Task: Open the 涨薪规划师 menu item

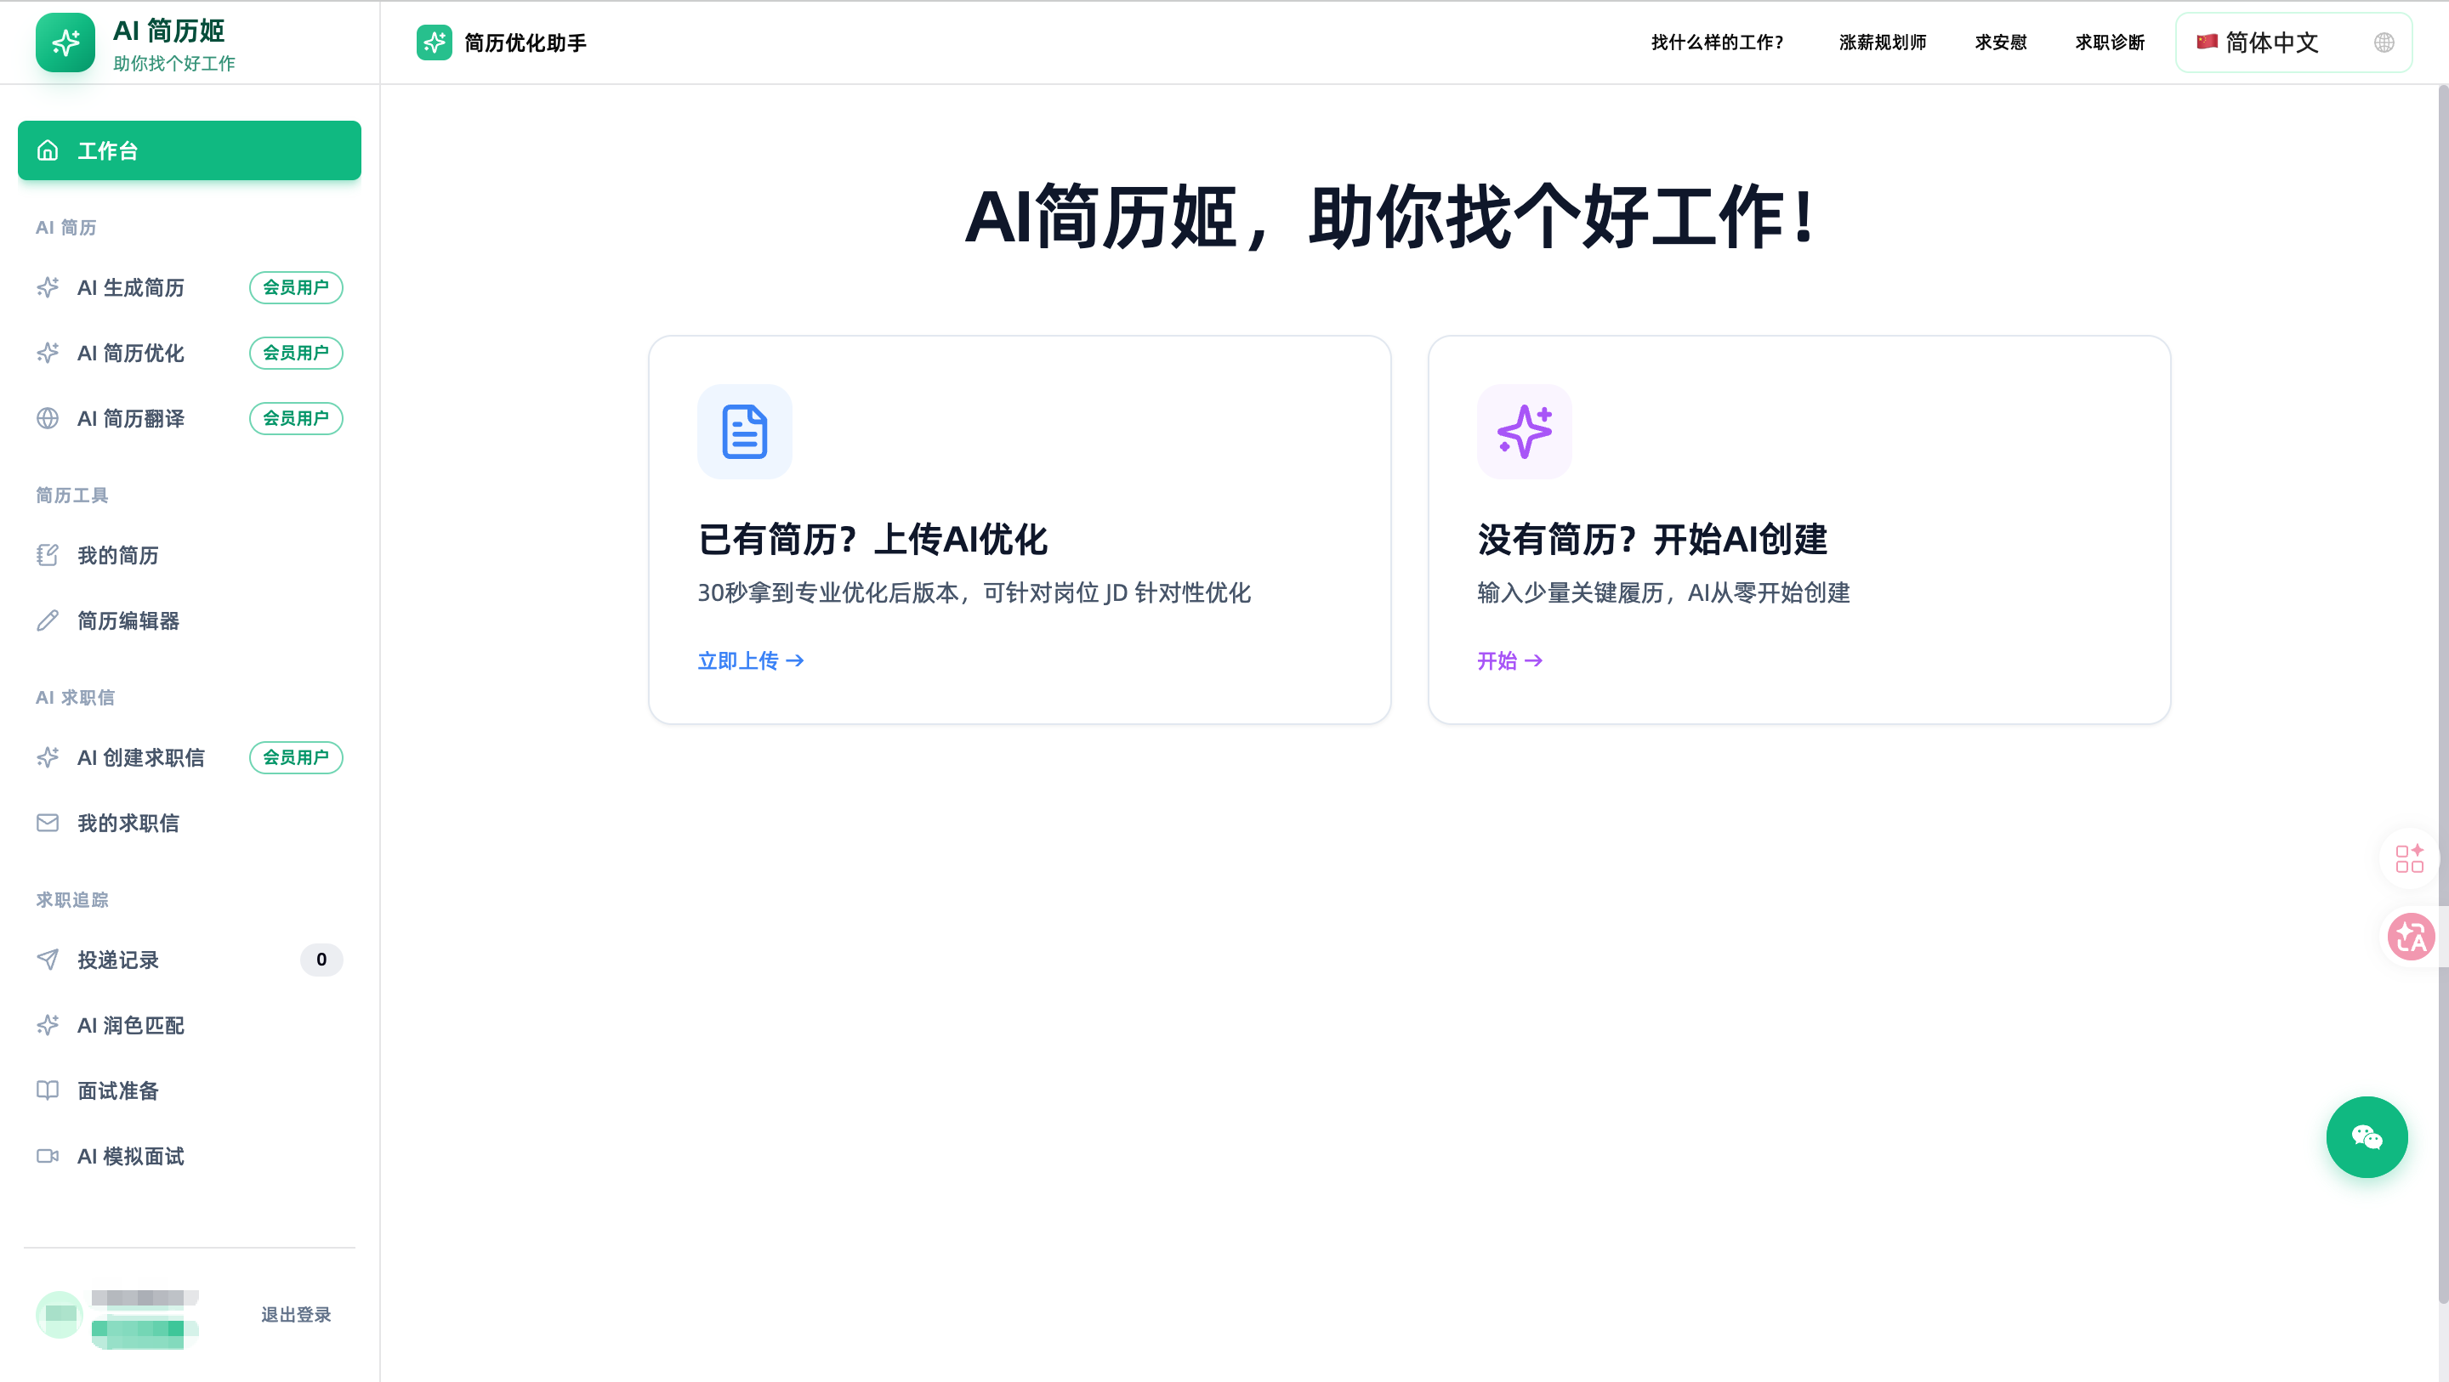Action: tap(1879, 42)
